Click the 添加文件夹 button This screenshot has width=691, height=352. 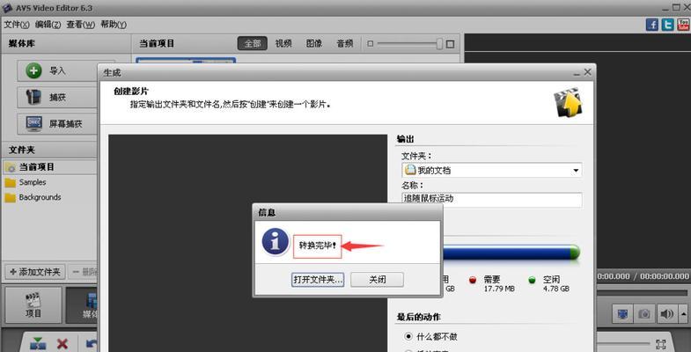(35, 272)
